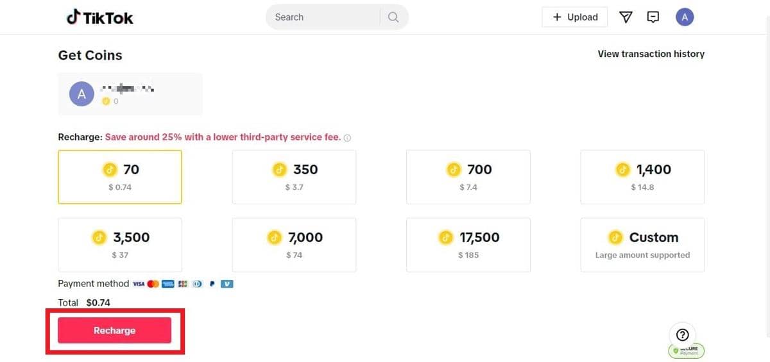Screen dimensions: 770x362
Task: Click the Upload button
Action: point(575,17)
